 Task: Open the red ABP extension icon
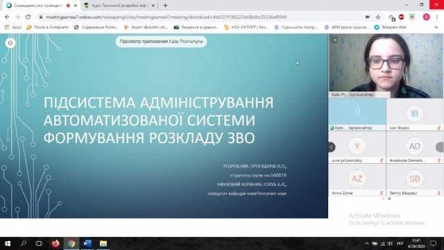(401, 17)
